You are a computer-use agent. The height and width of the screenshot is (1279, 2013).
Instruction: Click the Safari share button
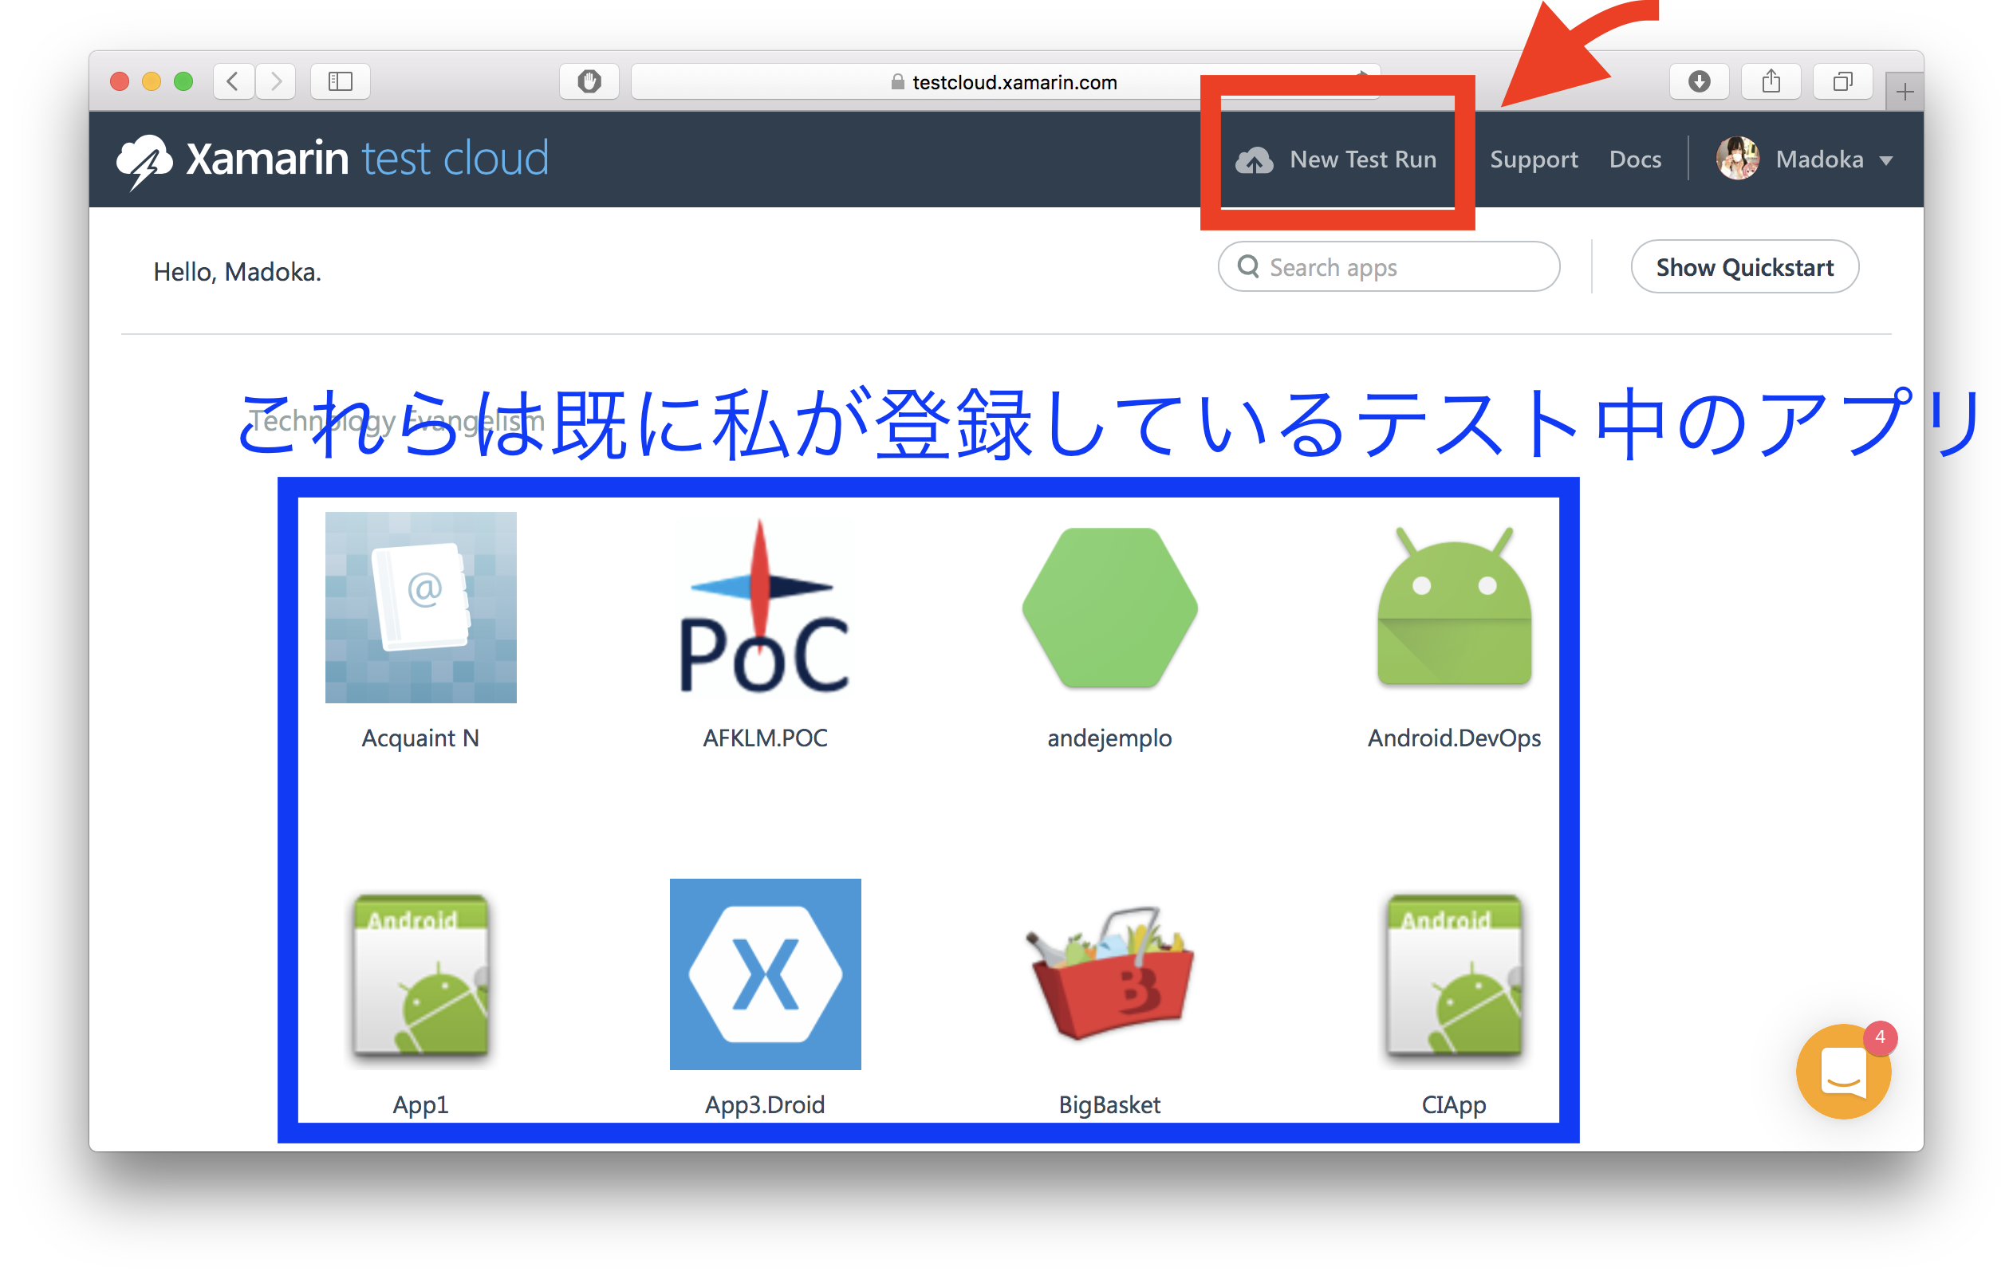1771,81
